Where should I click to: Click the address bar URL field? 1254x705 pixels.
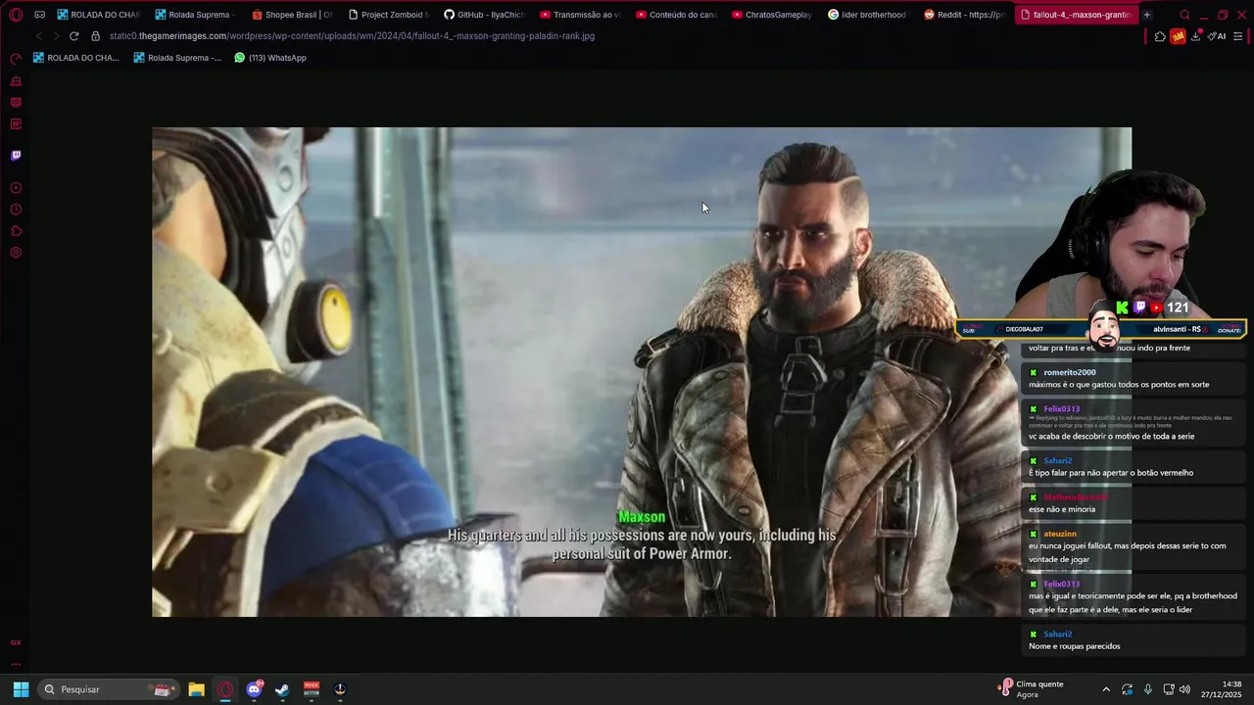(353, 36)
